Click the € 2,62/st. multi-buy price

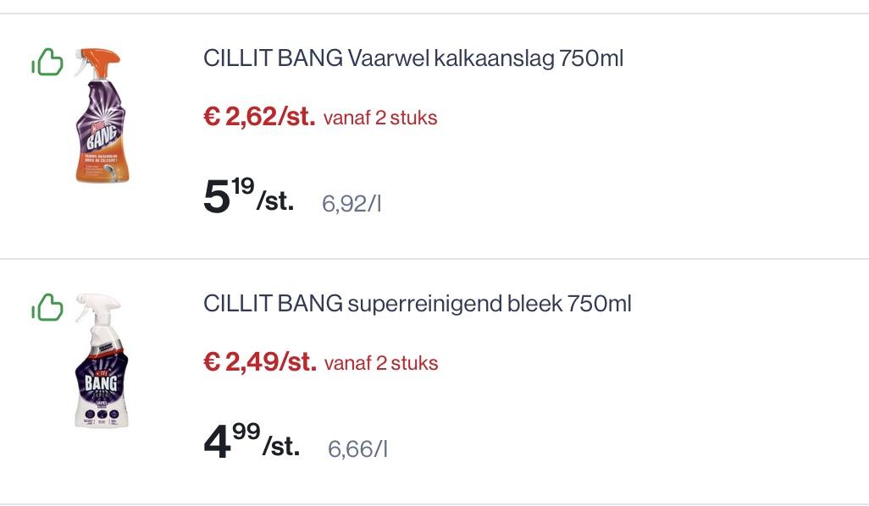(x=258, y=116)
